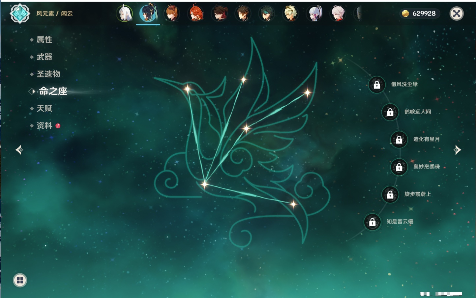
Task: Click the Anemo element emblem icon
Action: point(20,14)
